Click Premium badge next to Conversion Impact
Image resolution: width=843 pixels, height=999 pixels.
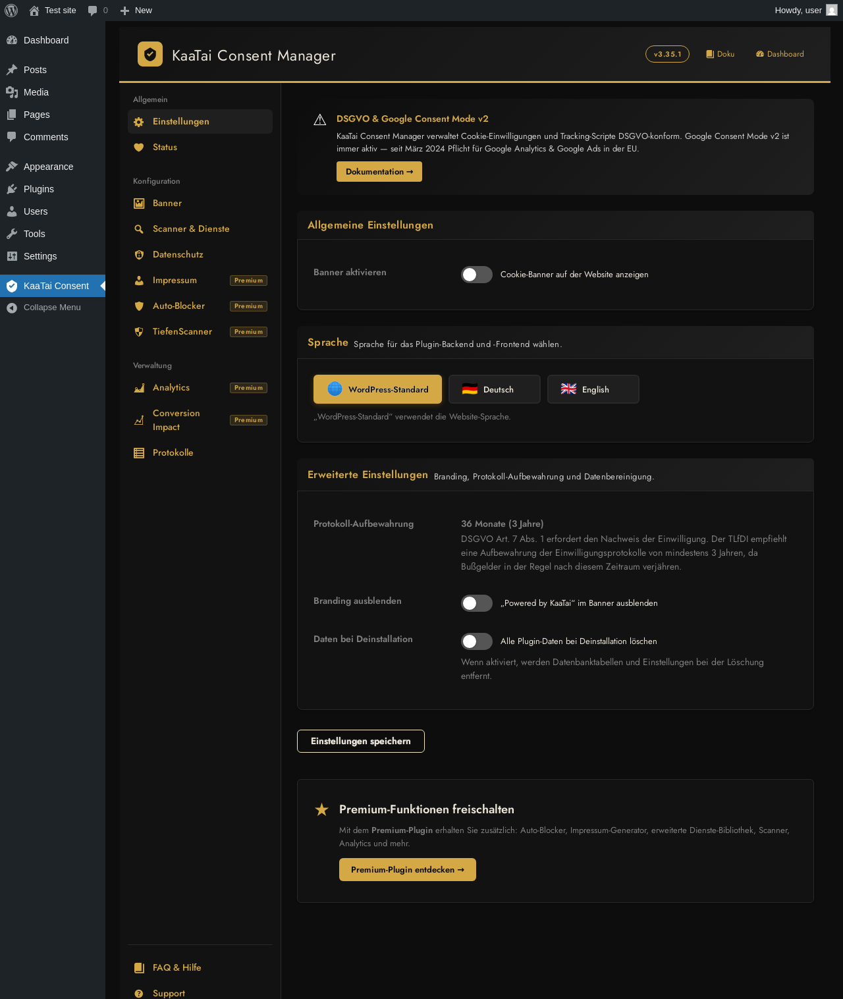click(248, 420)
